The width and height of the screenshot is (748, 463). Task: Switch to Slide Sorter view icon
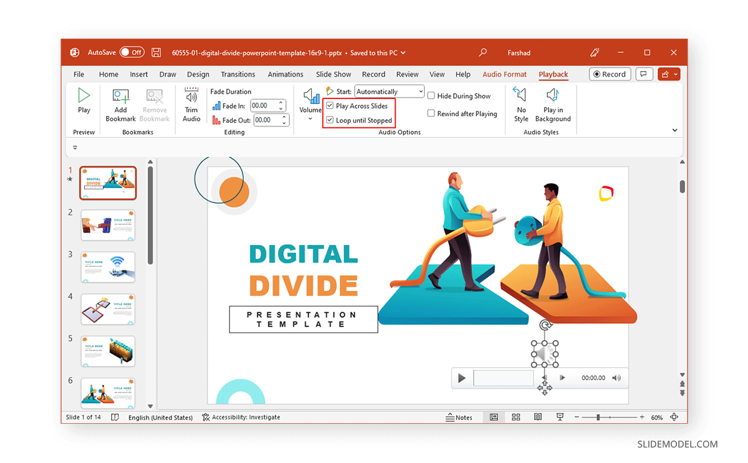[515, 417]
